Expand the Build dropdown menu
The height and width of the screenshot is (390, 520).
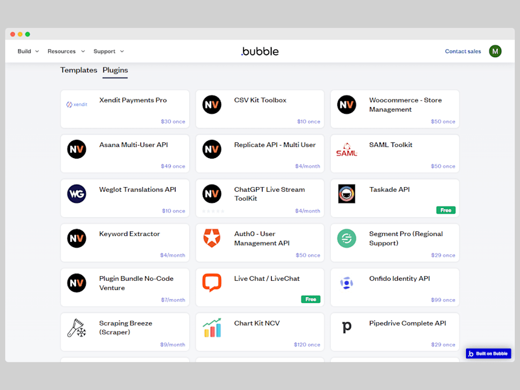click(x=28, y=51)
